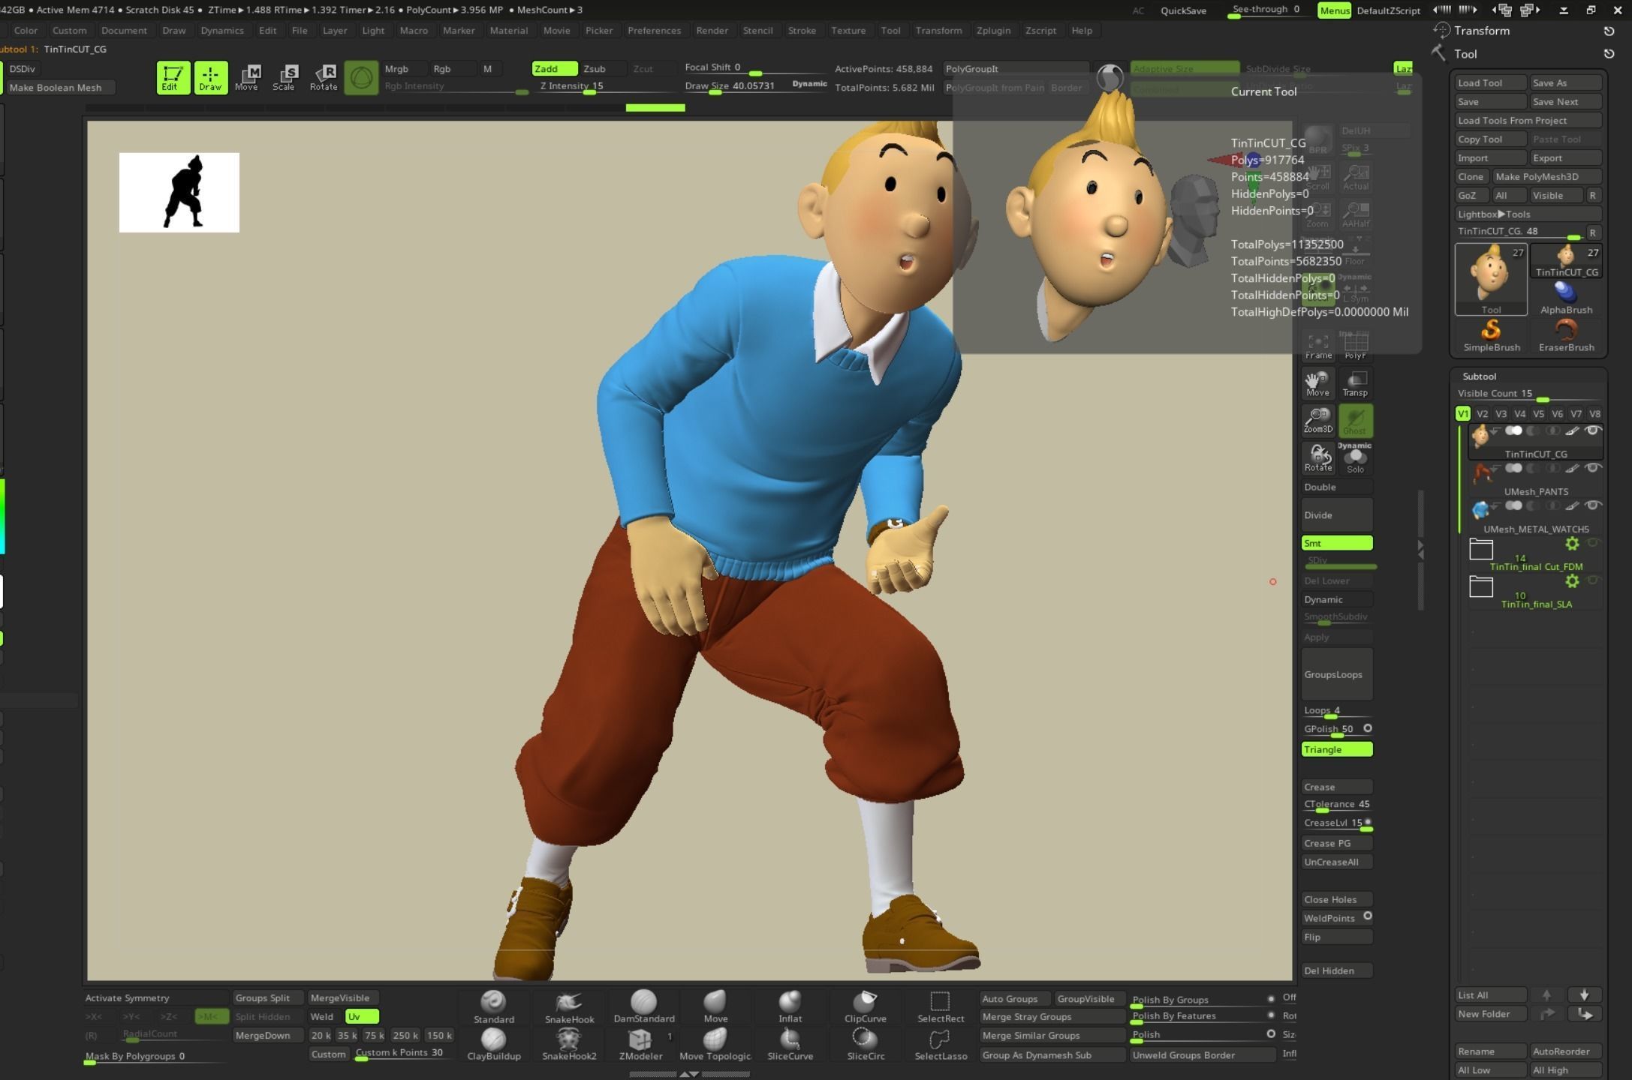Image resolution: width=1632 pixels, height=1080 pixels.
Task: Select the SliceCurve brush
Action: point(790,1044)
